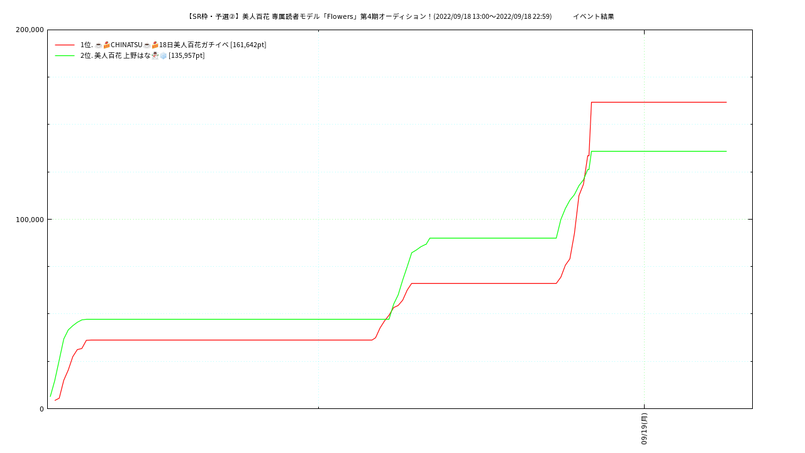Click the snowman emoji in the 2nd place legend
This screenshot has width=805, height=453.
(x=155, y=55)
